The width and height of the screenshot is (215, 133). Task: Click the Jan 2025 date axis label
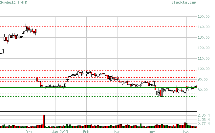[x=60, y=131]
